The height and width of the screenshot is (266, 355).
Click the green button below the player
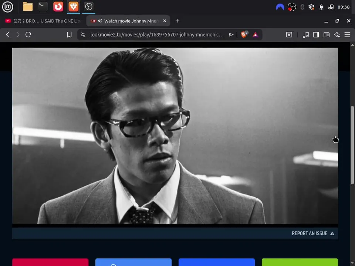click(300, 262)
